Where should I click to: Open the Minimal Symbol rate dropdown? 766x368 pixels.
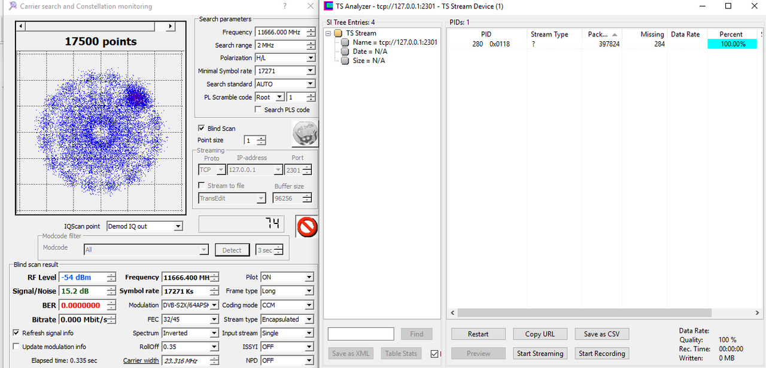[285, 71]
